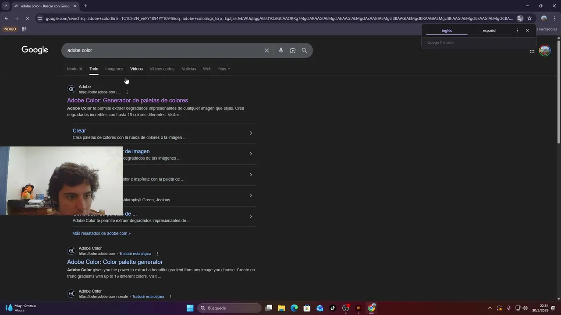Open the INDIGO bookmark

point(10,29)
